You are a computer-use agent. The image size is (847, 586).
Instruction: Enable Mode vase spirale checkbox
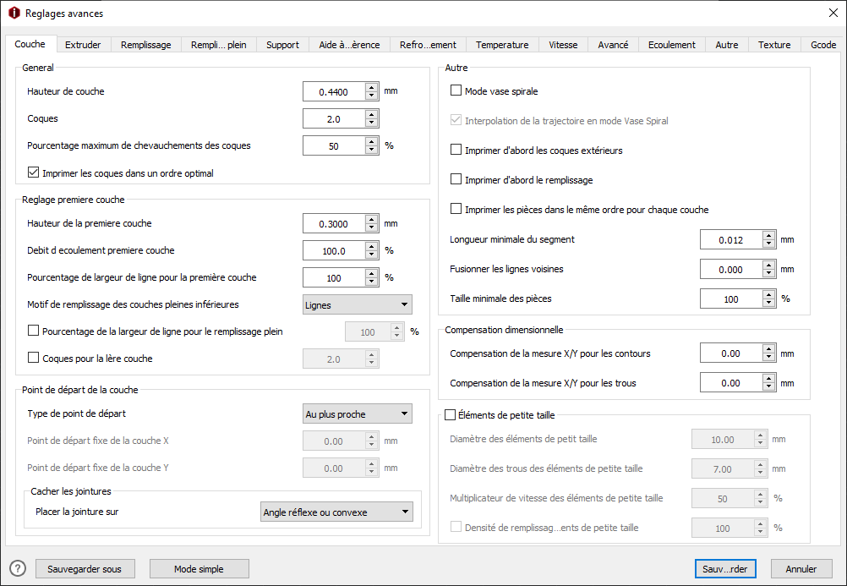coord(456,90)
